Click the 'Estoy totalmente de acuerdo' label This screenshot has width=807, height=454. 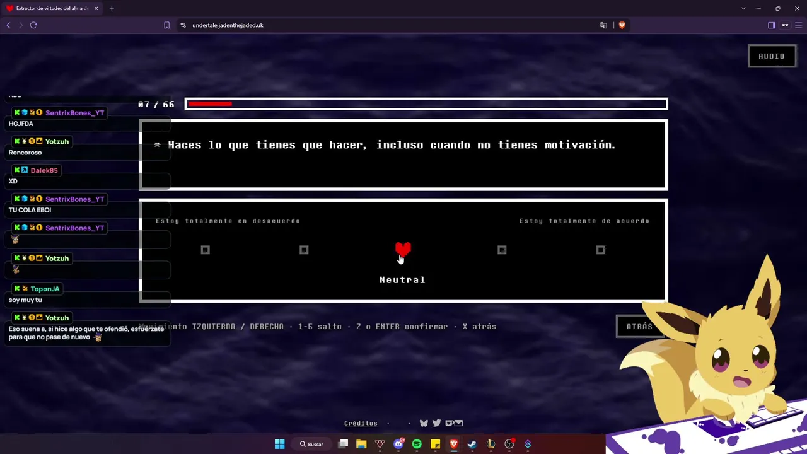point(584,221)
